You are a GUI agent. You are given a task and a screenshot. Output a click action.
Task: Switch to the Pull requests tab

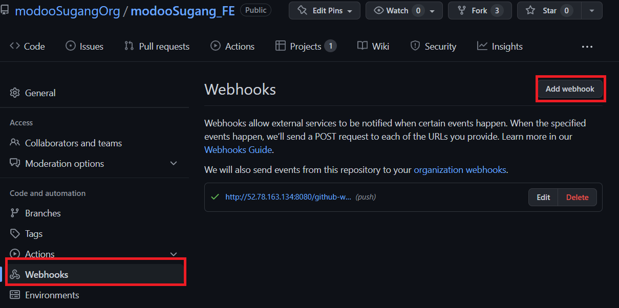coord(157,46)
